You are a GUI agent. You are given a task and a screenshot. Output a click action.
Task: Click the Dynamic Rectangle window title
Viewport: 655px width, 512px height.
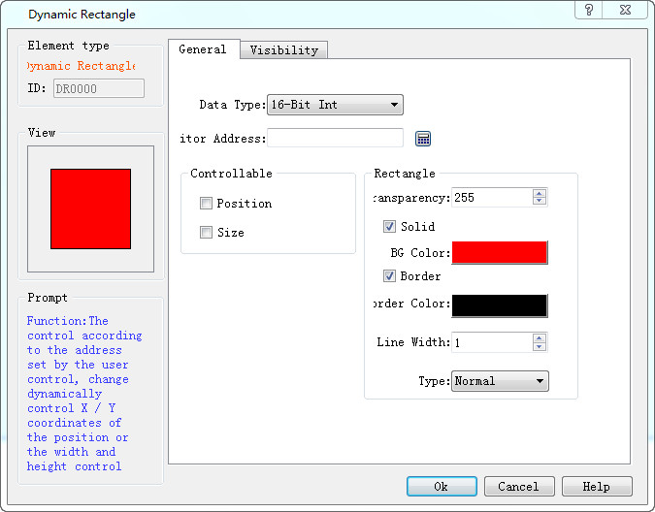tap(82, 15)
